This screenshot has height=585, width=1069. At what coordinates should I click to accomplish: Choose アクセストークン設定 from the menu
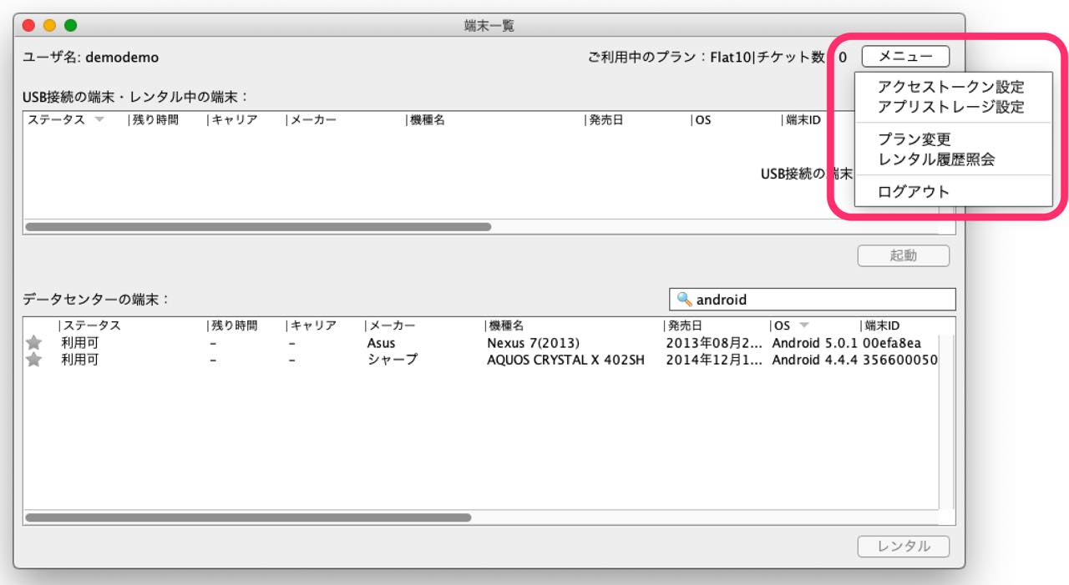(951, 87)
